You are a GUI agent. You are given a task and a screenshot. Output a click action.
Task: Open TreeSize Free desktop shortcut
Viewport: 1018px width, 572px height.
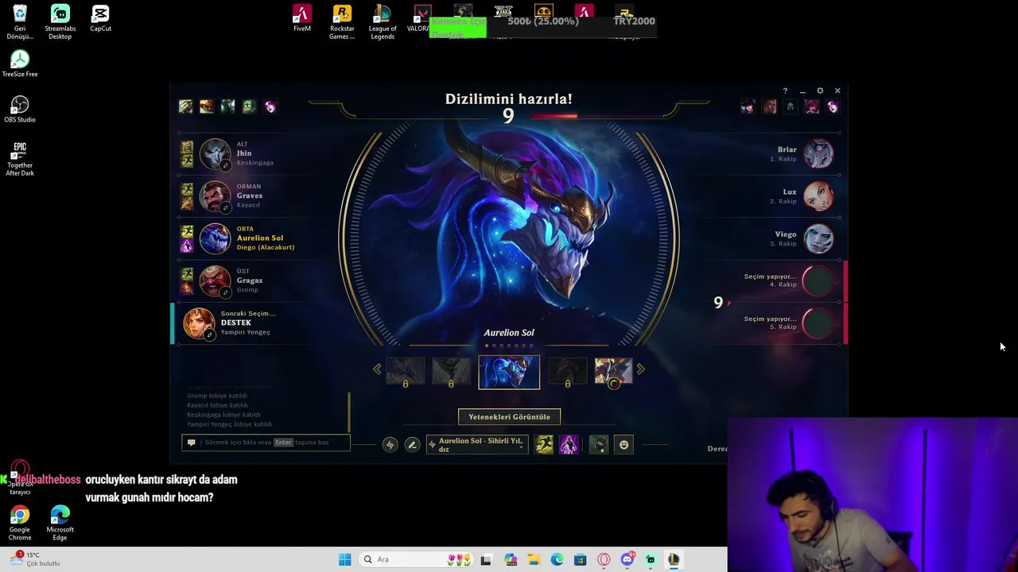pos(20,64)
